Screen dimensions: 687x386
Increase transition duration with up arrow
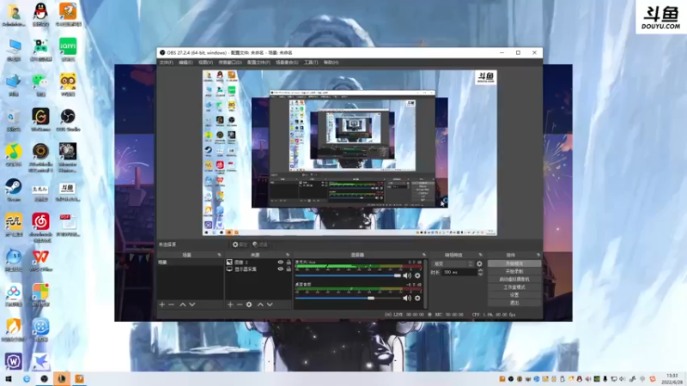480,270
